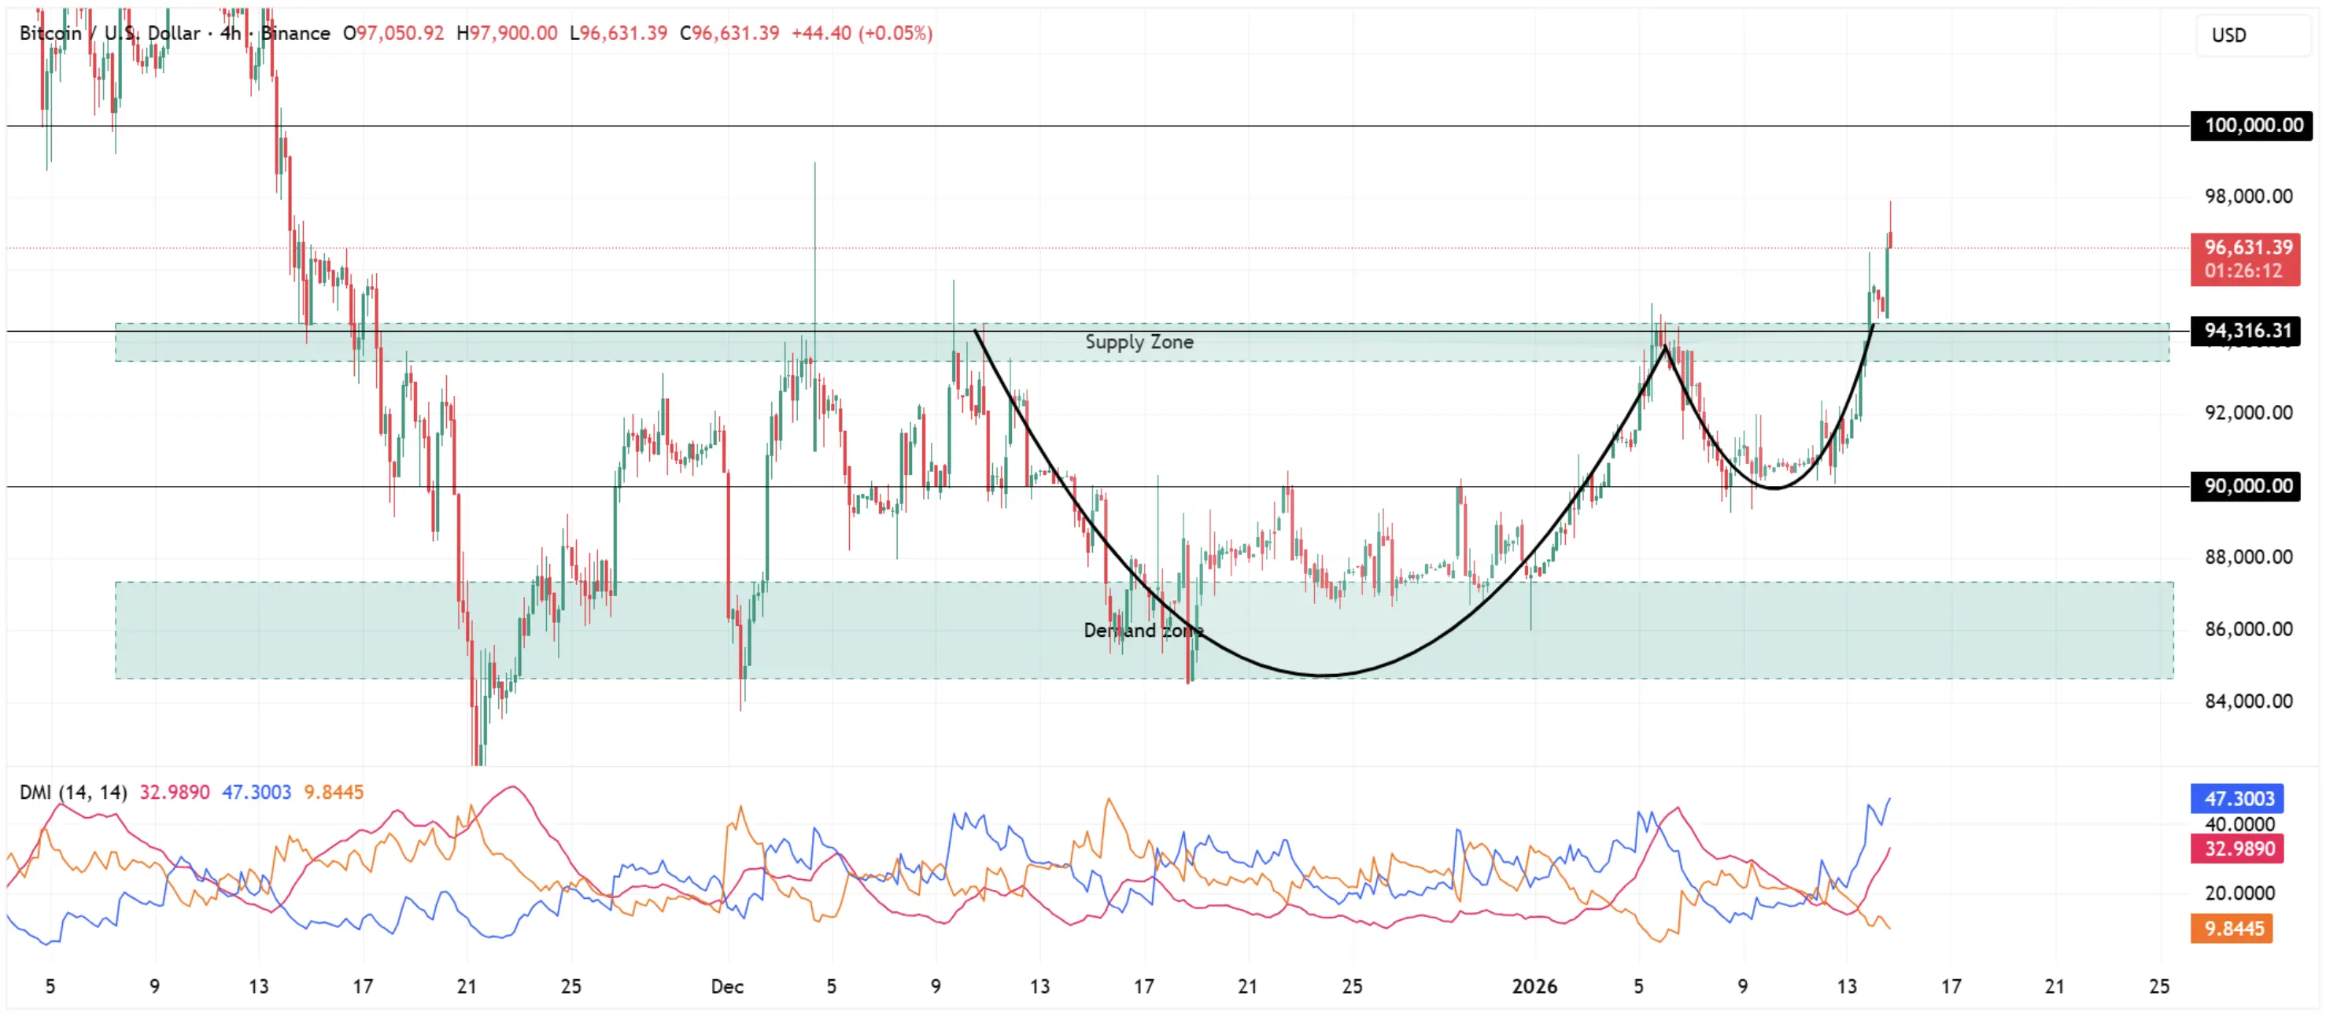
Task: Click the Dec label on time axis
Action: pos(727,986)
